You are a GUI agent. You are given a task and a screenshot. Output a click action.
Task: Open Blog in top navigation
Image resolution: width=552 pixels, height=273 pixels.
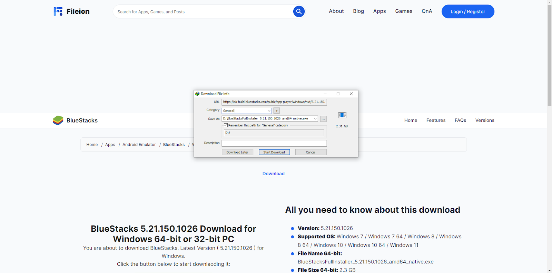(x=358, y=11)
